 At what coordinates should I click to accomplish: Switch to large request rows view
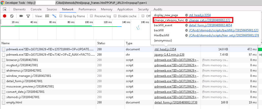pyautogui.click(x=47, y=16)
